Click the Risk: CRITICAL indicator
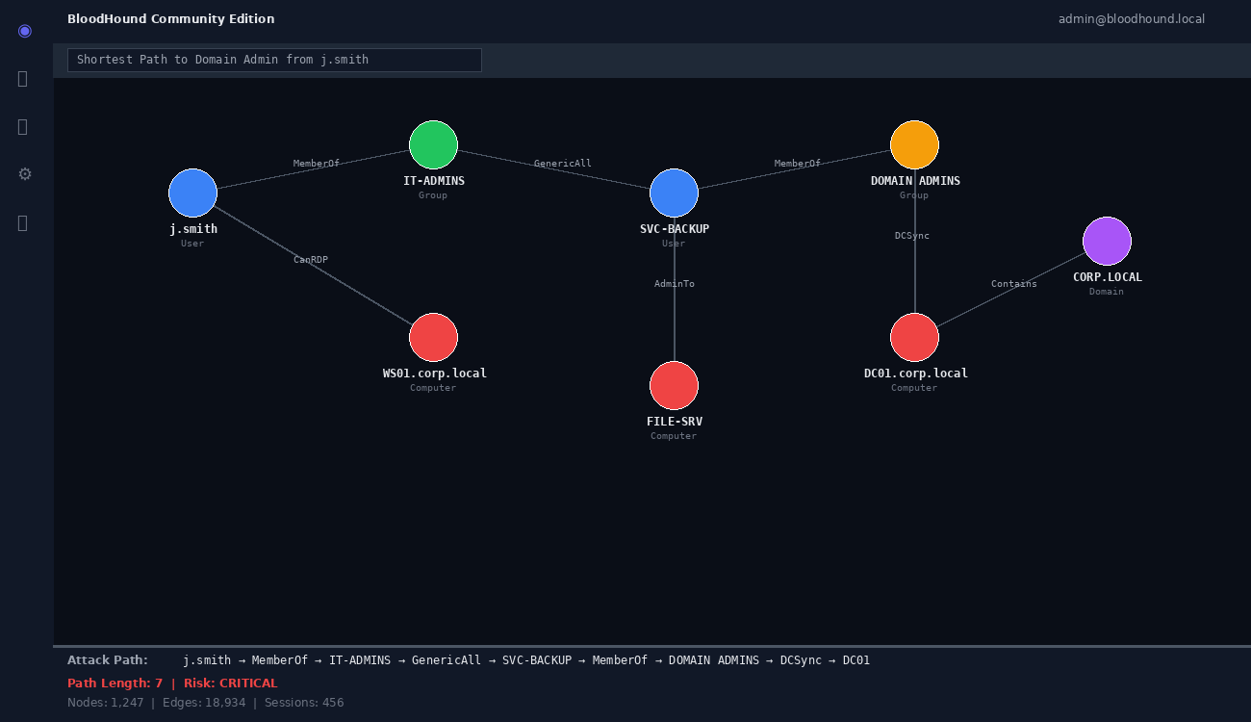The height and width of the screenshot is (722, 1251). [x=231, y=683]
